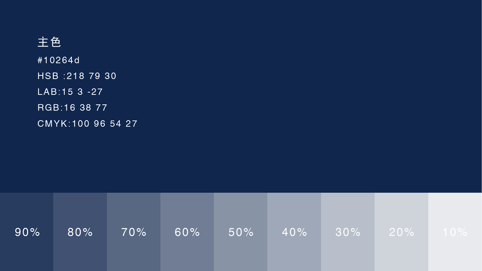Click the "30%" percentage label text
Image resolution: width=482 pixels, height=271 pixels.
coord(348,232)
